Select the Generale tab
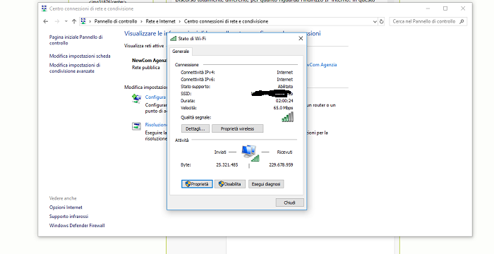 click(181, 51)
